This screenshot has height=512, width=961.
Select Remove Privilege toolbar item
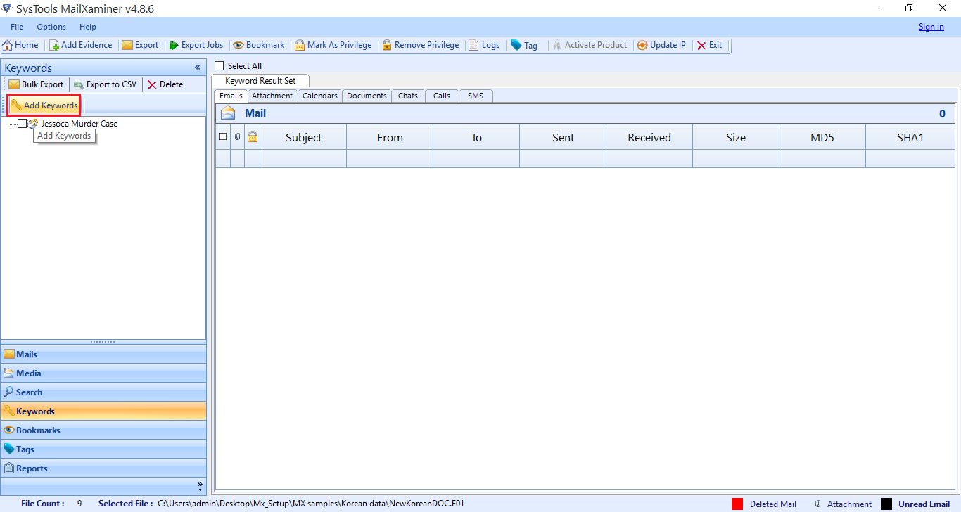[x=421, y=45]
